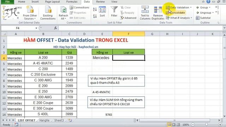Expand the Group dropdown arrow
226x127 pixels.
(209, 7)
